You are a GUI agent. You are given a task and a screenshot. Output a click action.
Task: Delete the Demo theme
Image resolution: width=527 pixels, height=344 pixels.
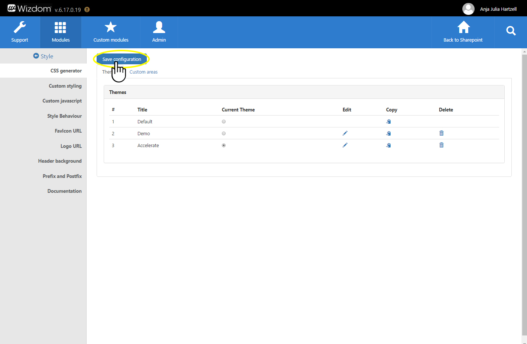(442, 133)
